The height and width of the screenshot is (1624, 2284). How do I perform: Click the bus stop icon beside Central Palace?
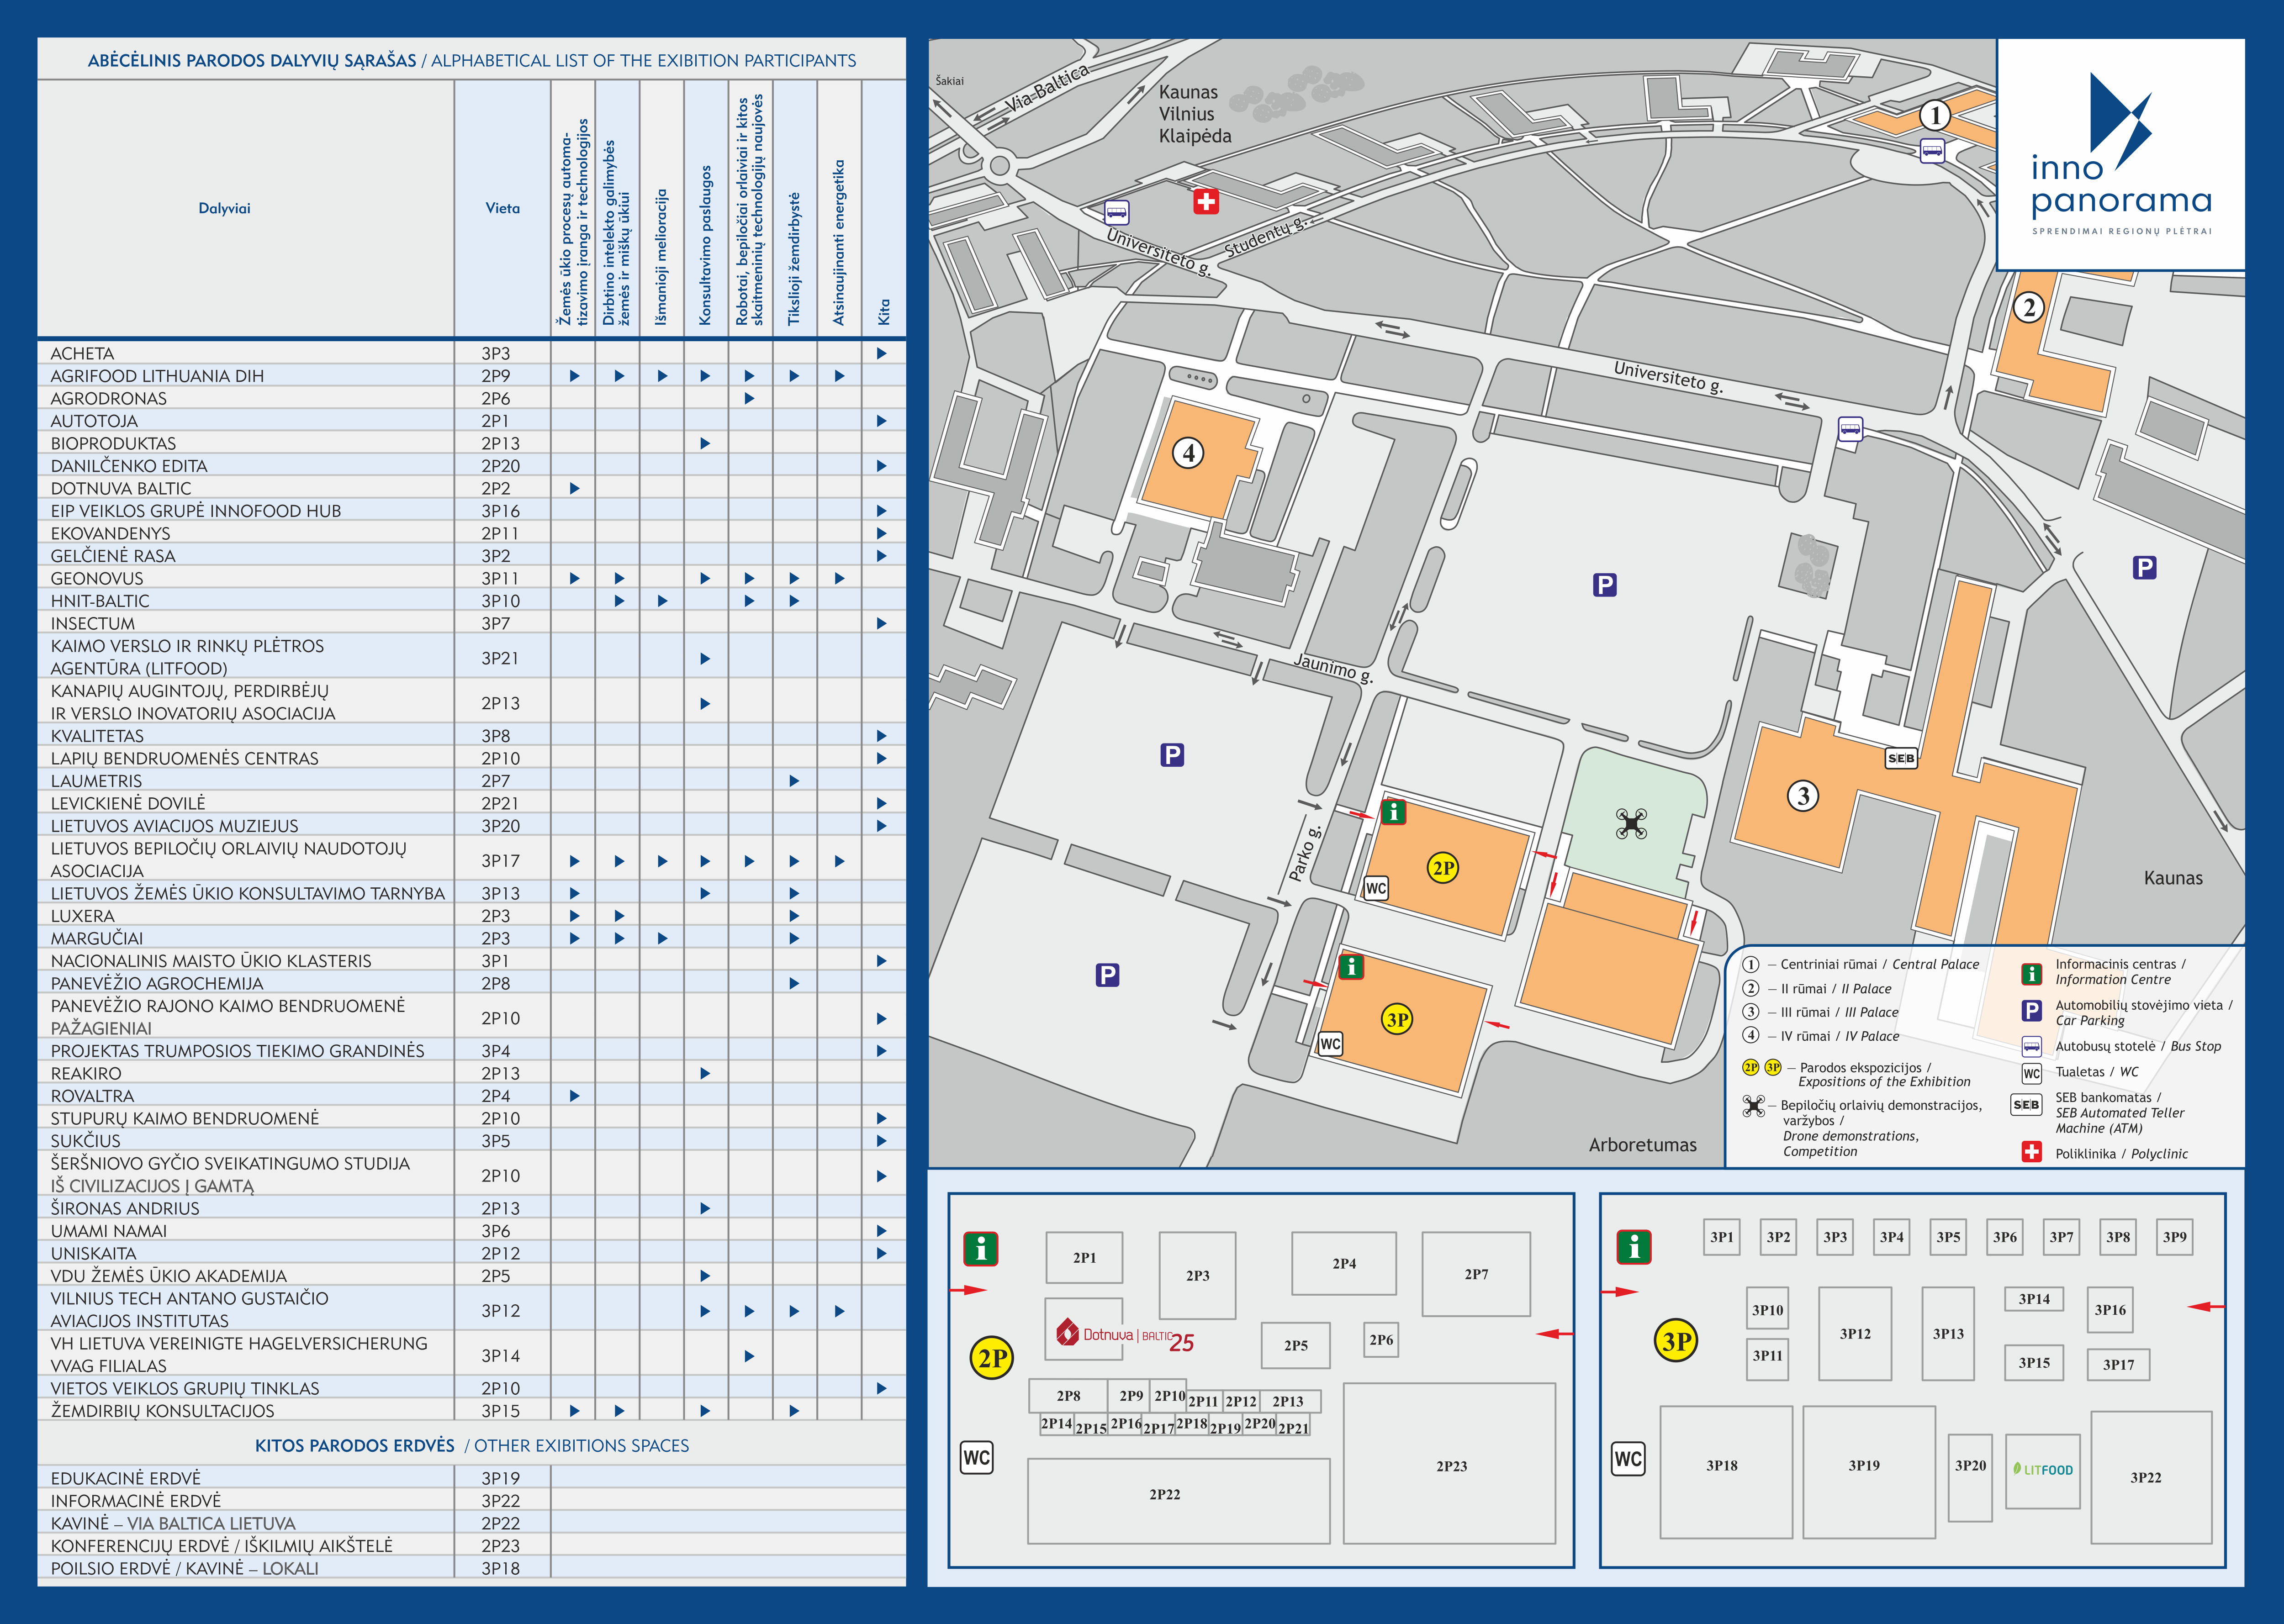(x=1932, y=151)
